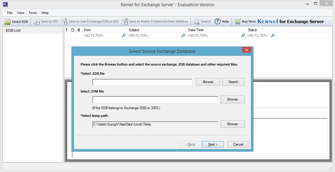Click Browse next to the EDB file field
Viewport: 335px width, 172px height.
(208, 82)
